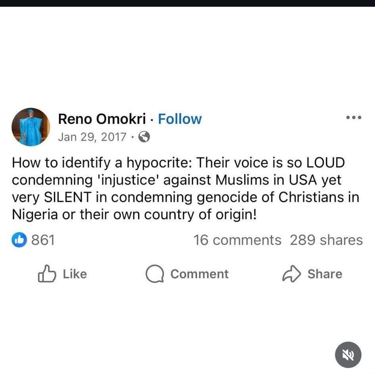Tap the speech bubble comment icon
This screenshot has height=374, width=375.
(155, 274)
